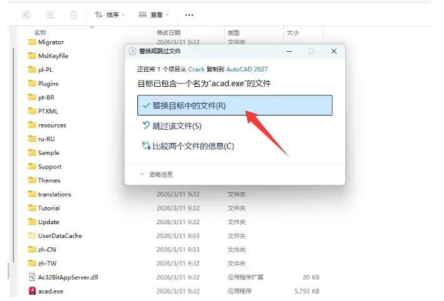Viewport: 444px width, 301px height.
Task: Click the clock icon in dialog title
Action: [132, 51]
